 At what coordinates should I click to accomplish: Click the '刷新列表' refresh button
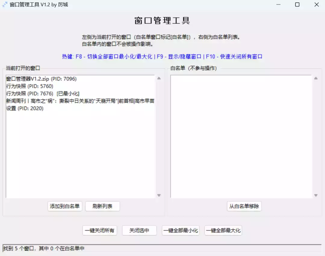click(102, 206)
